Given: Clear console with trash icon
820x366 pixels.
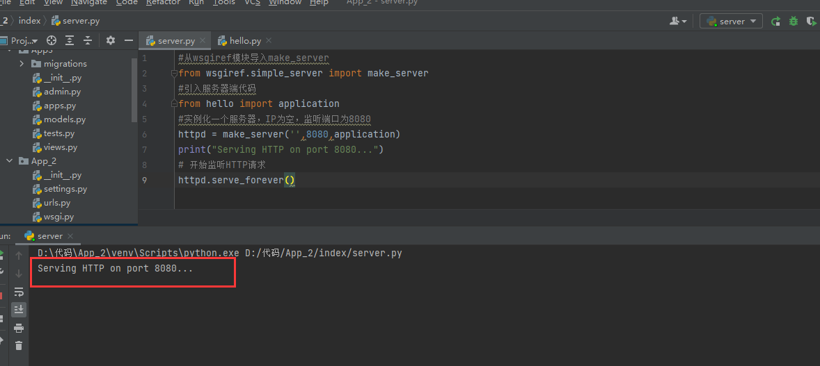Looking at the screenshot, I should coord(19,345).
